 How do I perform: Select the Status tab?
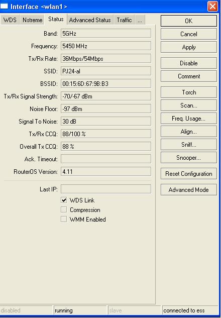point(56,19)
